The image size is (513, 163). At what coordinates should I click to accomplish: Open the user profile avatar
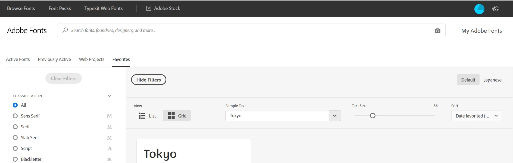[479, 9]
